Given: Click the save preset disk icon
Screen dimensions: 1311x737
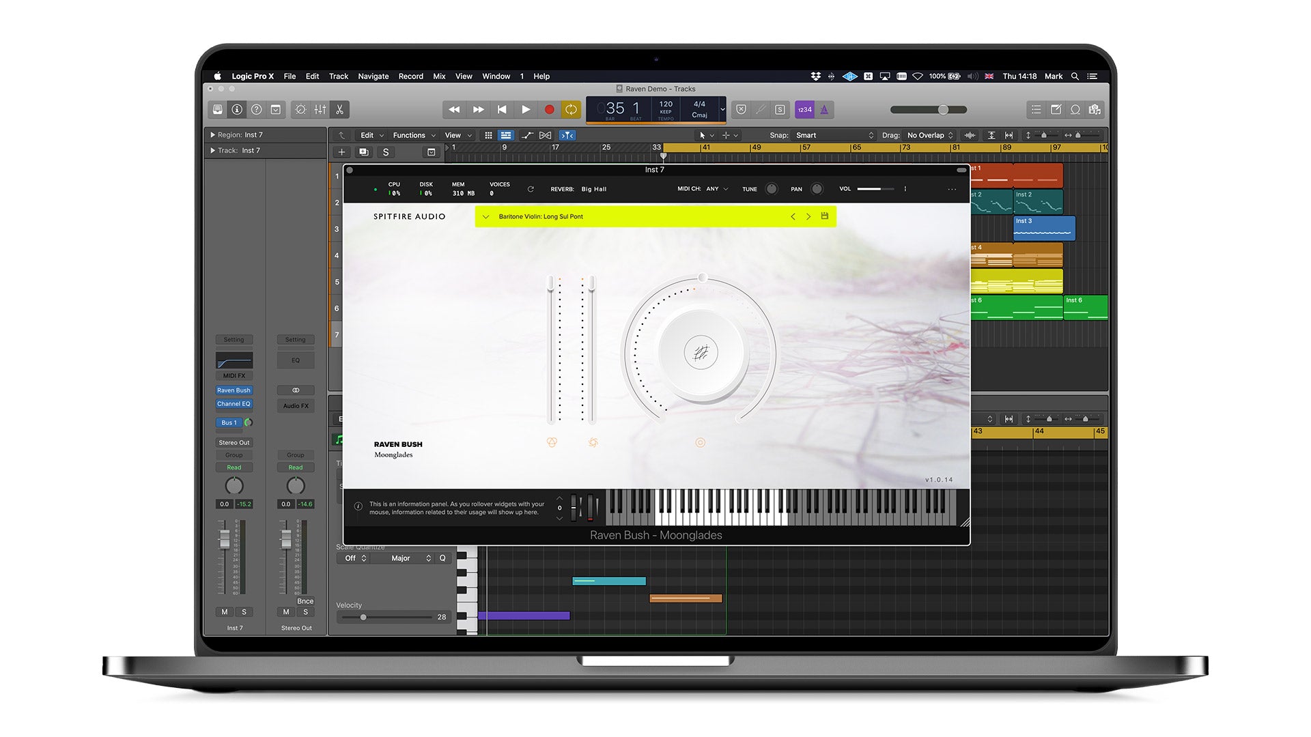Looking at the screenshot, I should click(x=824, y=216).
